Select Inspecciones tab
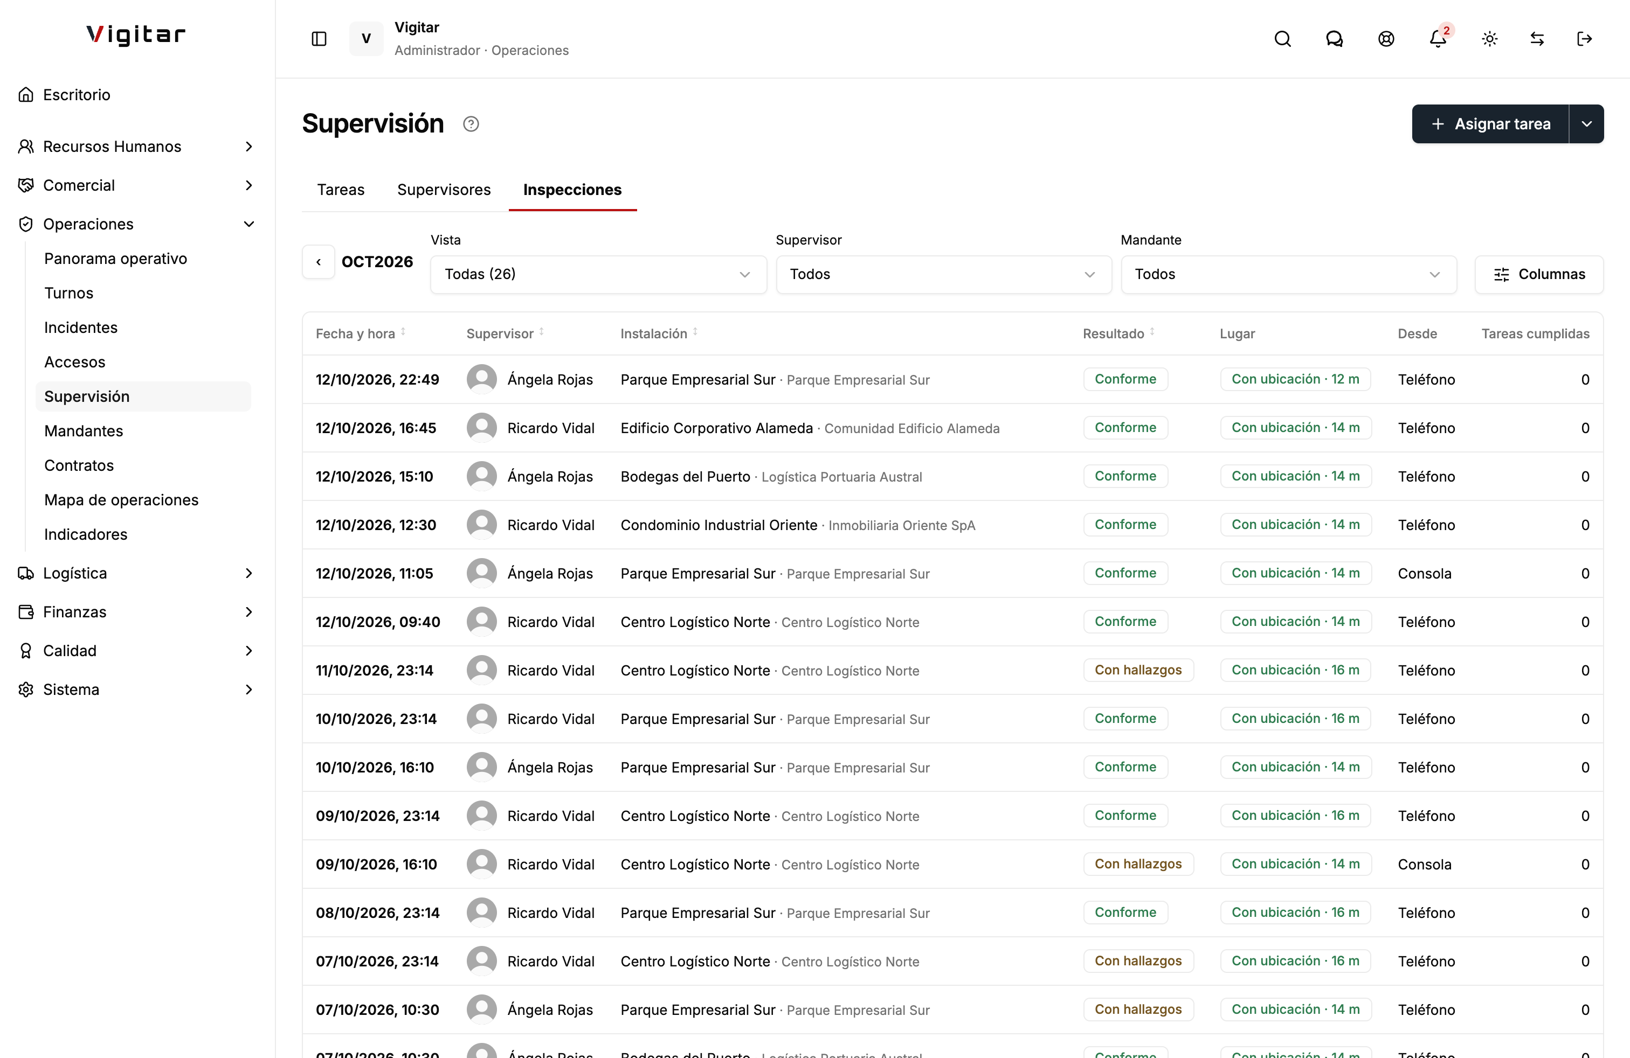 point(572,190)
